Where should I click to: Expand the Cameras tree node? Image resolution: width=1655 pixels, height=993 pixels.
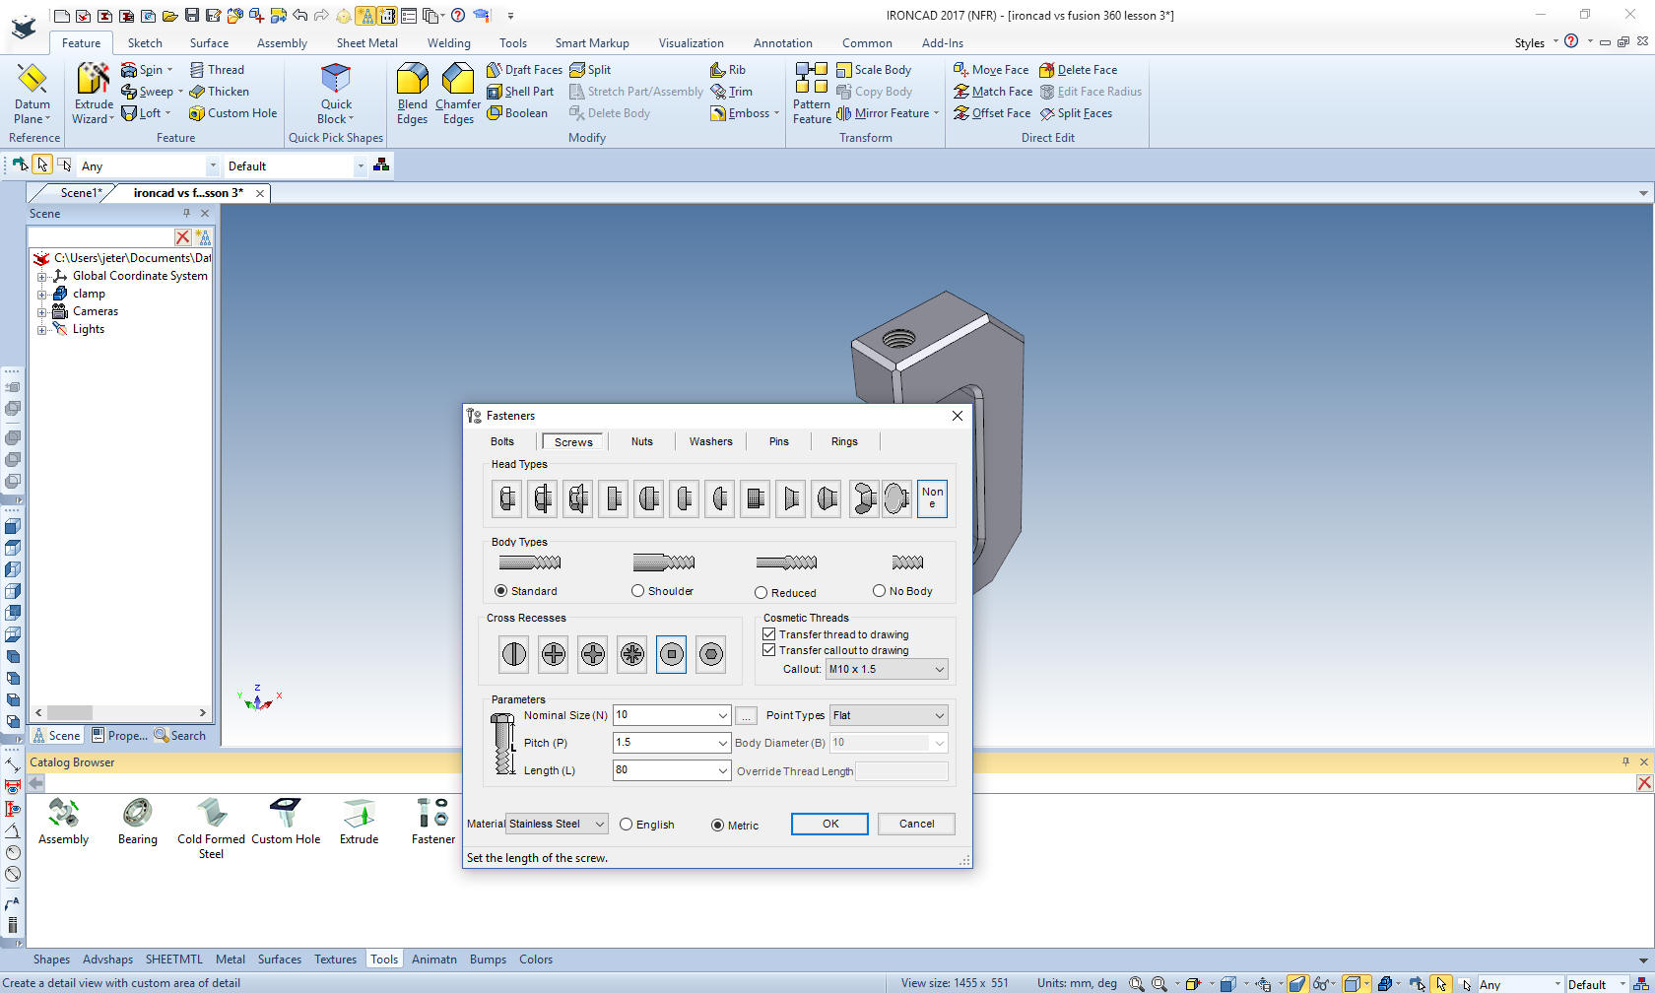tap(42, 312)
